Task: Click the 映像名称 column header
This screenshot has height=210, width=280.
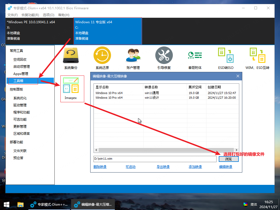Action: (165, 87)
